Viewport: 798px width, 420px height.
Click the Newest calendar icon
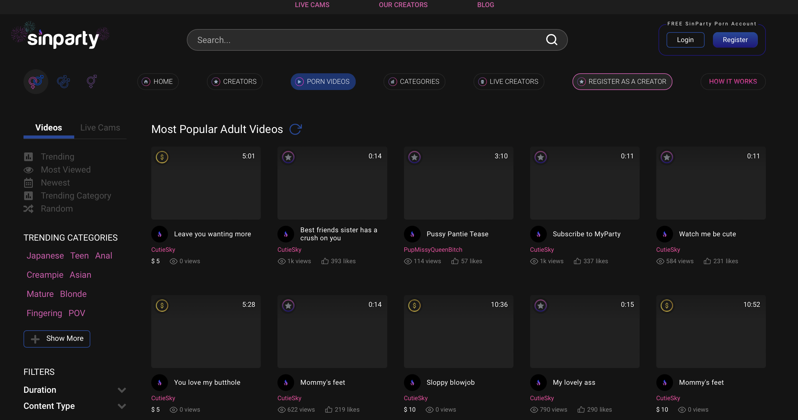point(28,183)
